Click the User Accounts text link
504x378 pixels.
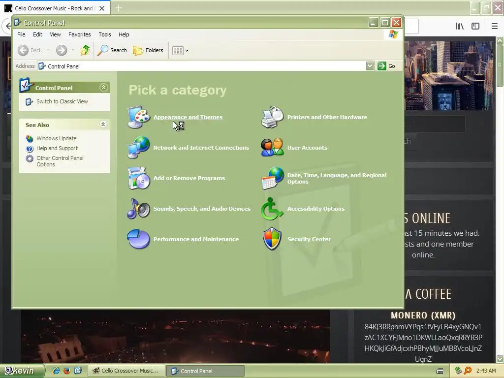tap(307, 148)
